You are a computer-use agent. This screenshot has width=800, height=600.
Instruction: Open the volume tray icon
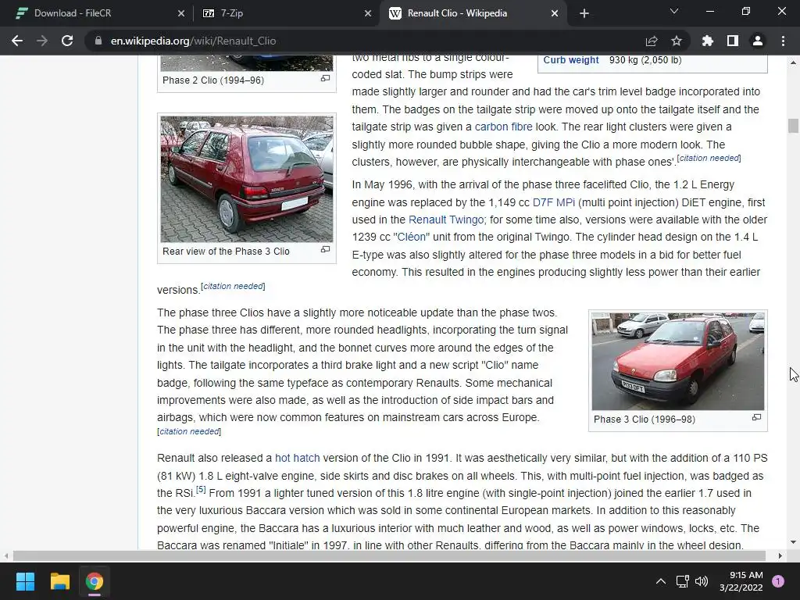point(702,581)
